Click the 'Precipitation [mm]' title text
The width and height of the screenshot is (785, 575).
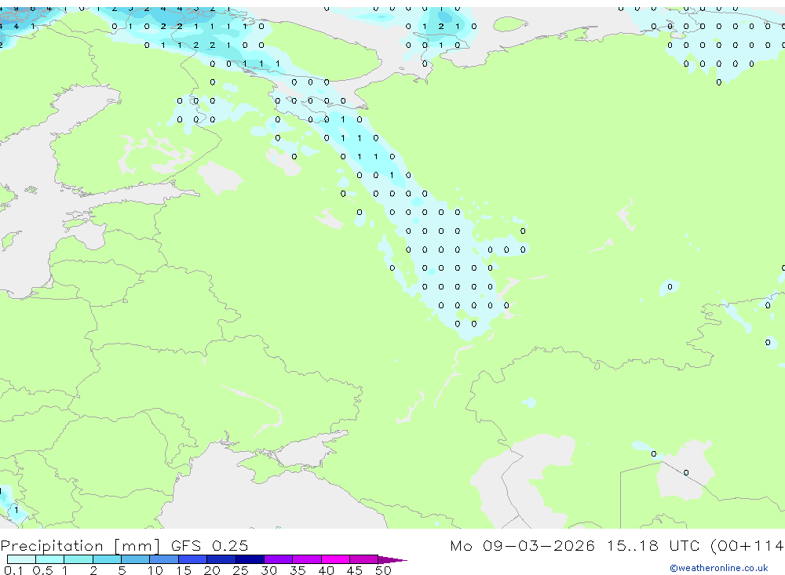tap(80, 545)
